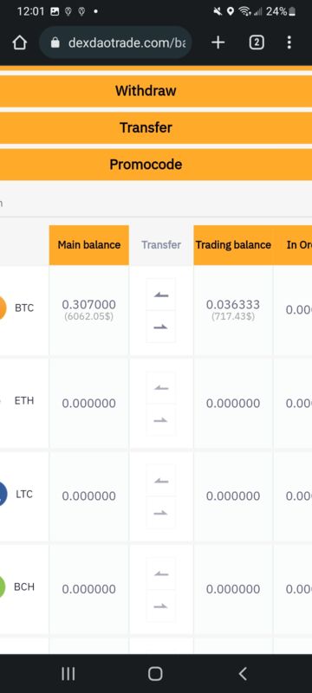Click ETH right-arrow transfer icon

[x=161, y=419]
